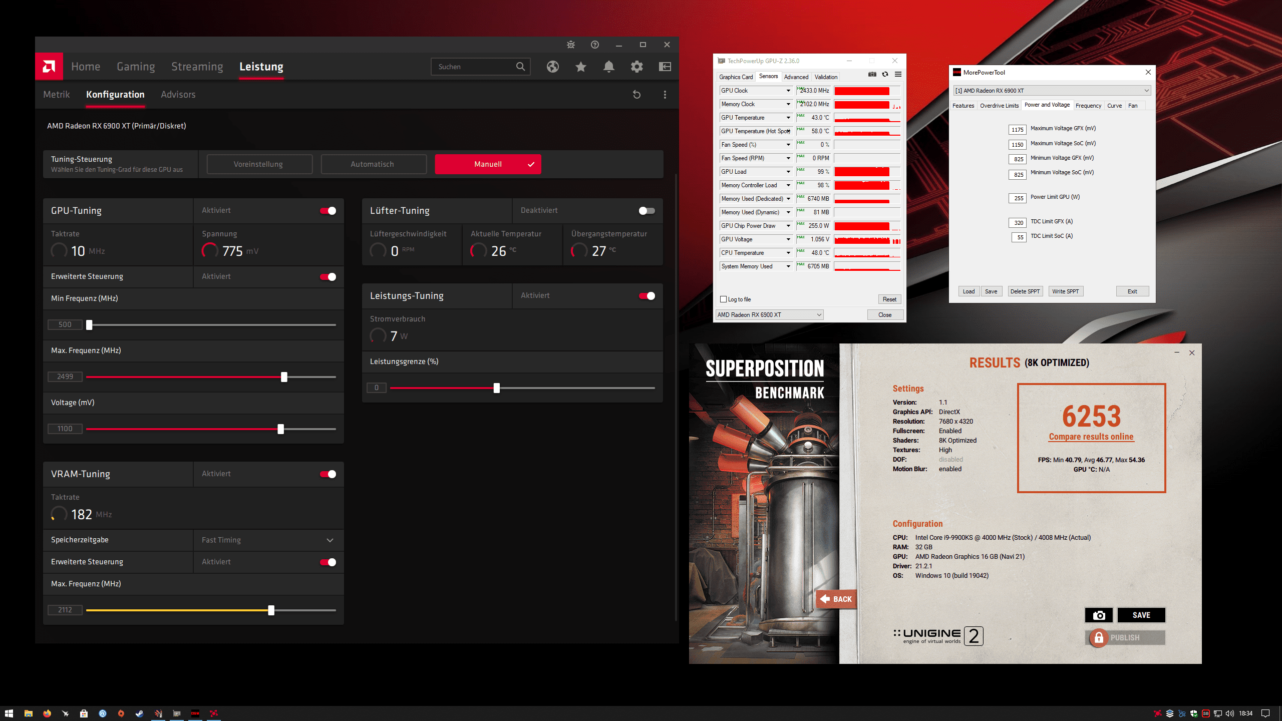The image size is (1282, 721).
Task: Open the GPU-Z hamburger menu
Action: pos(898,74)
